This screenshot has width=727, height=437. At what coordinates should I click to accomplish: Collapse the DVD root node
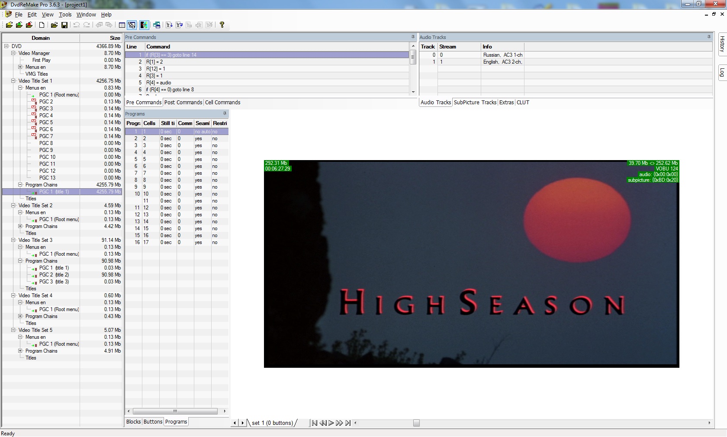(x=6, y=46)
